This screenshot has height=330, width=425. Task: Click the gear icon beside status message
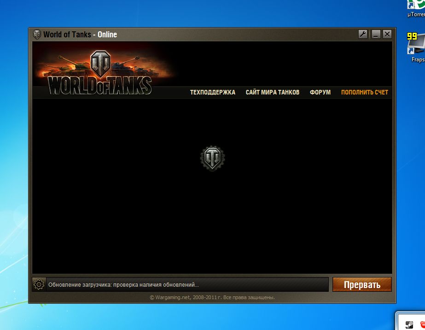(x=39, y=284)
